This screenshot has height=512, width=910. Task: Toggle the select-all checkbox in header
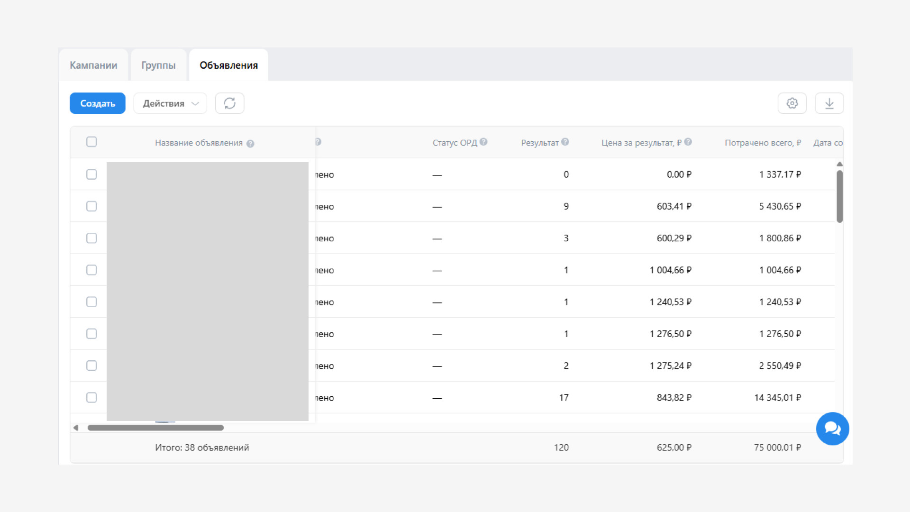91,142
